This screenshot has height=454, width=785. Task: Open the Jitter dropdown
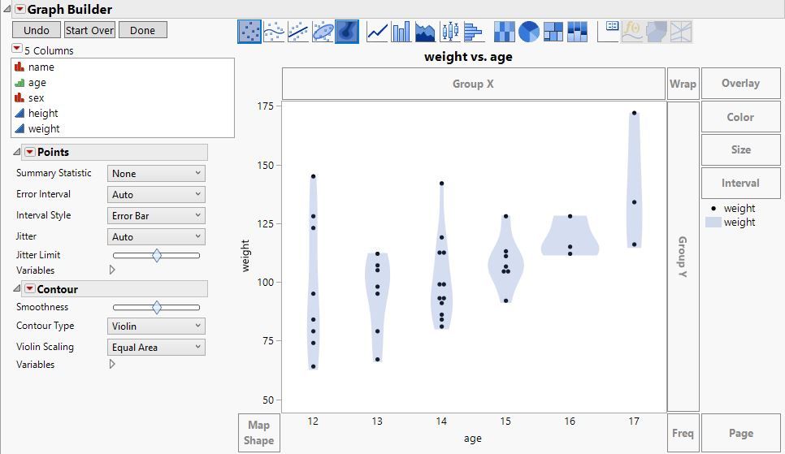pyautogui.click(x=156, y=236)
